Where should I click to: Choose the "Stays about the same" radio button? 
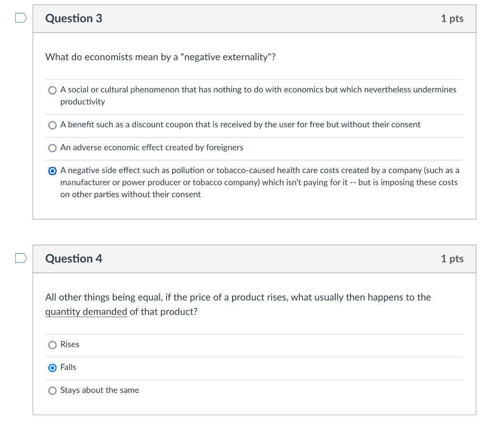(53, 391)
